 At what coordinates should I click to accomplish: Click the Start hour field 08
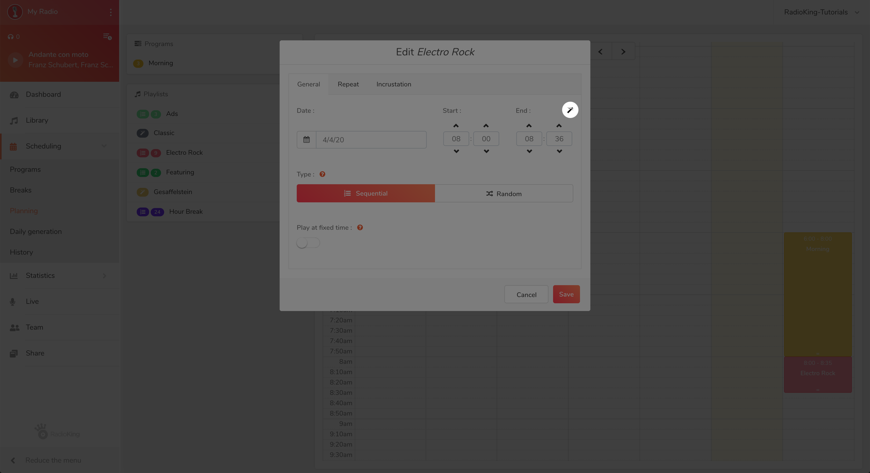tap(456, 139)
